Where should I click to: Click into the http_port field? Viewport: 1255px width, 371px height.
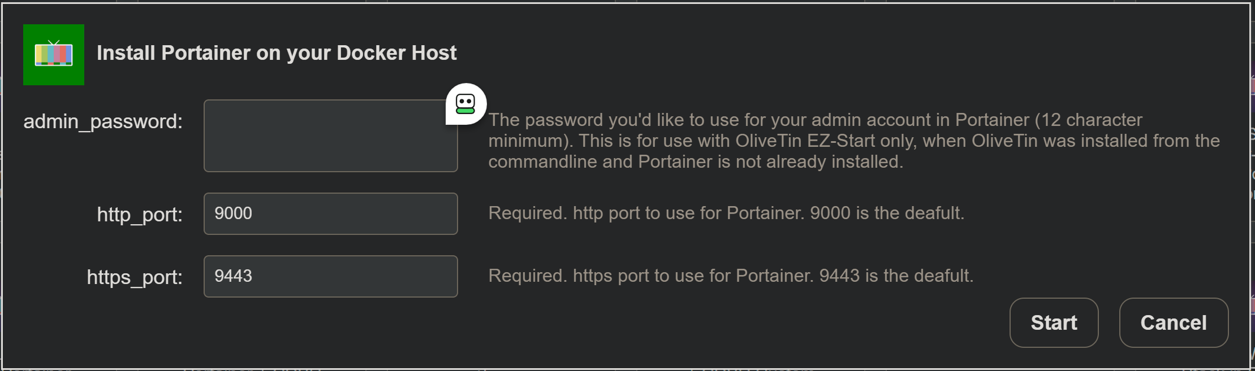(x=330, y=214)
